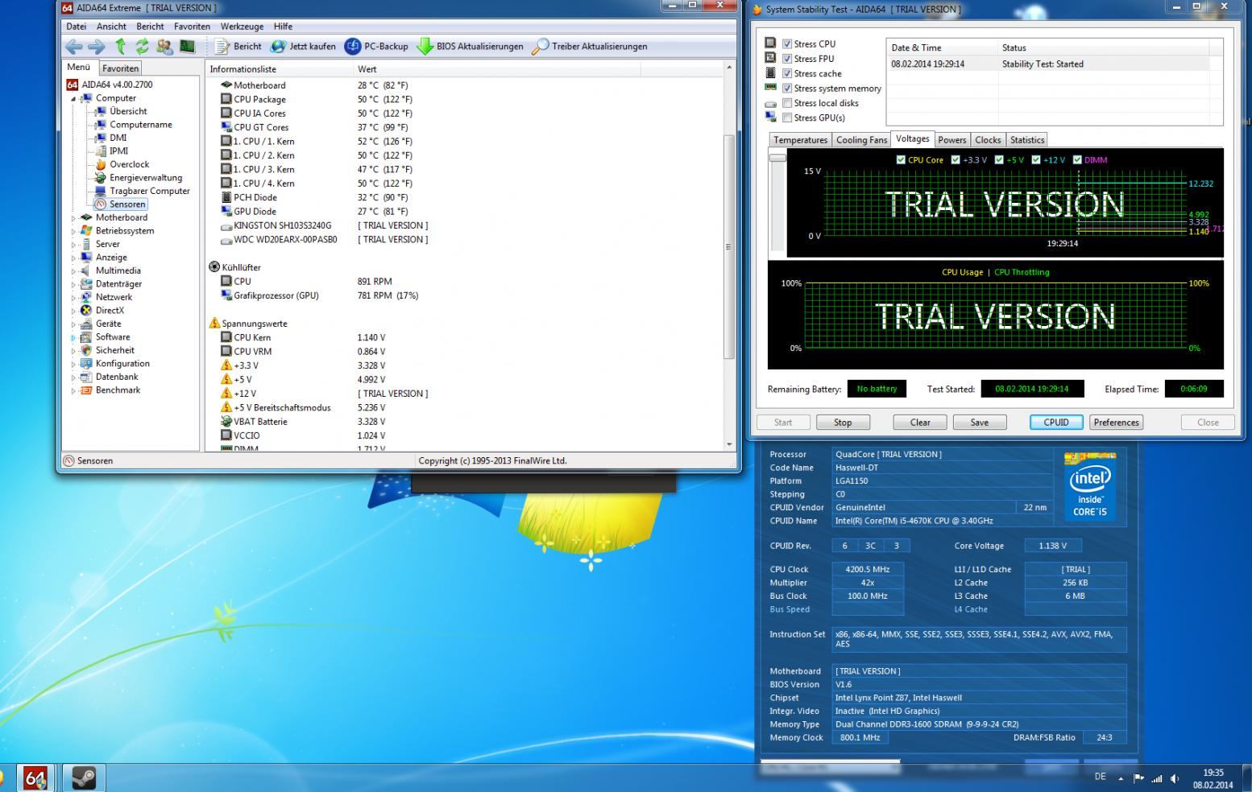Expand the Anzeige tree node
This screenshot has height=792, width=1252.
point(73,258)
